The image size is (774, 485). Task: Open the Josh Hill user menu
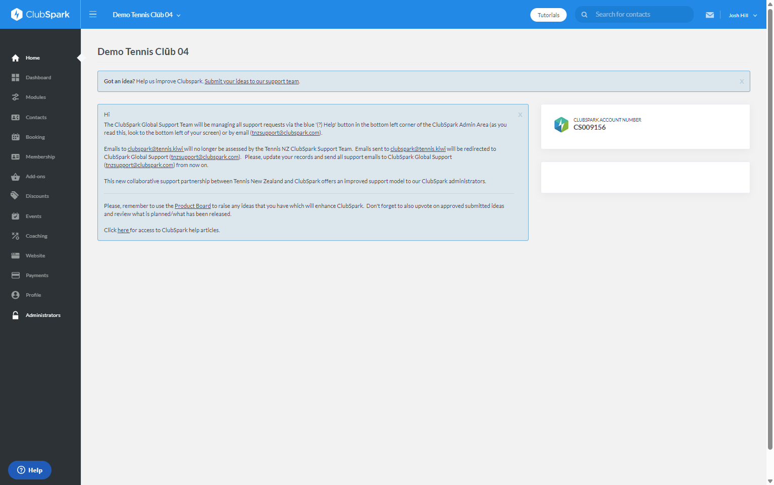(743, 15)
